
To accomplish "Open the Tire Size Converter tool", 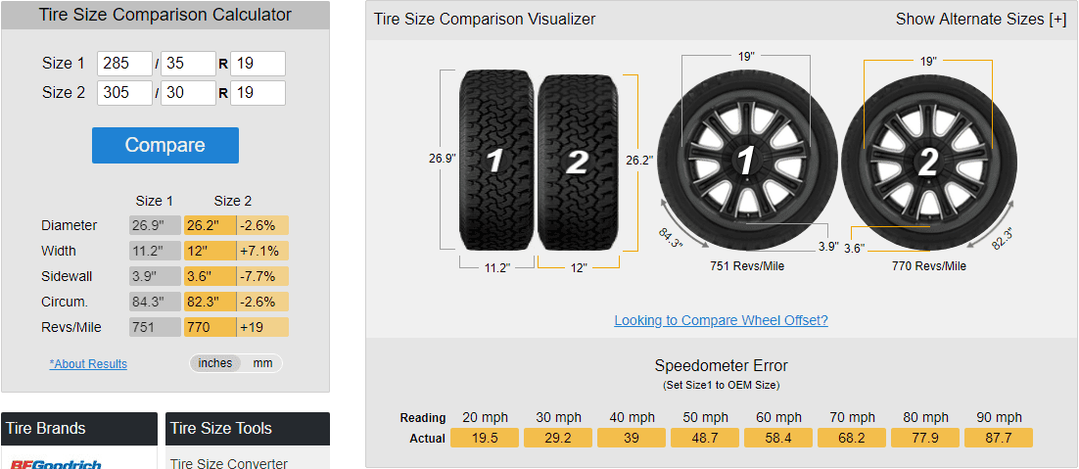I will coord(228,463).
